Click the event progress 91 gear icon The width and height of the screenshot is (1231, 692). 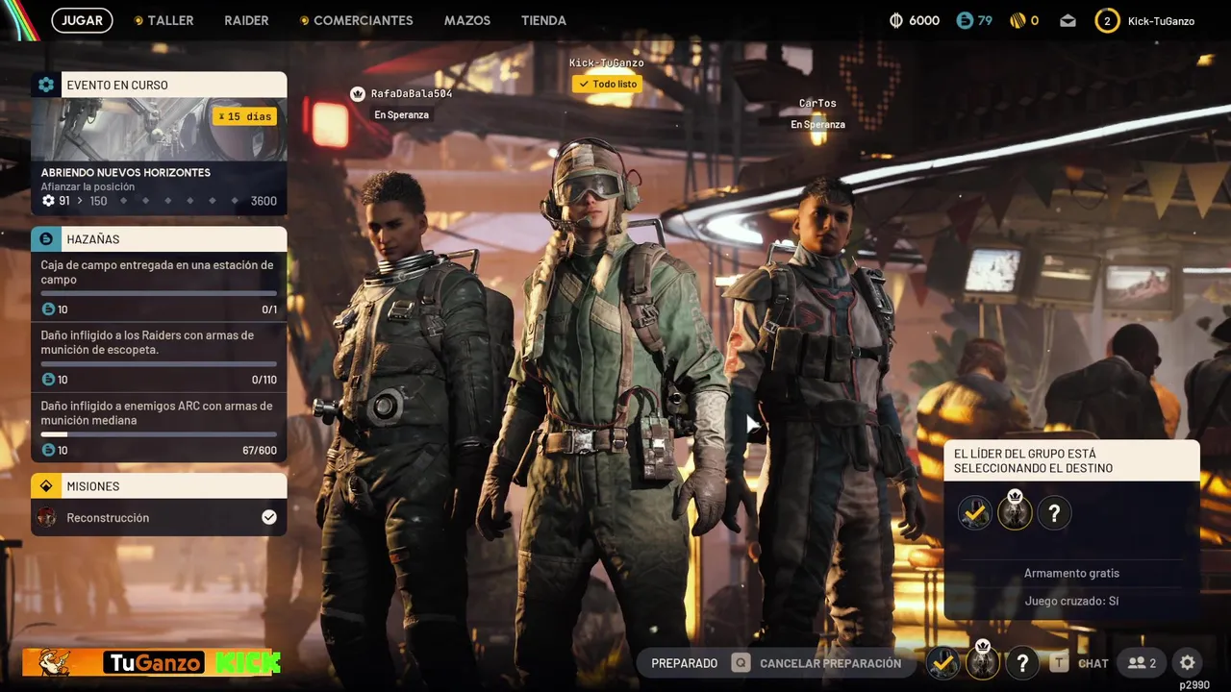pyautogui.click(x=49, y=201)
